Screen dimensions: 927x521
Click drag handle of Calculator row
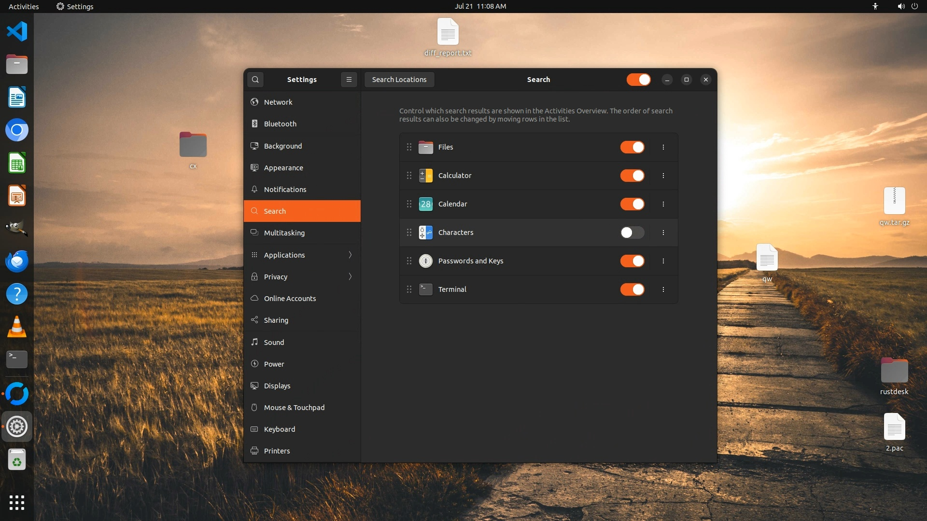409,176
